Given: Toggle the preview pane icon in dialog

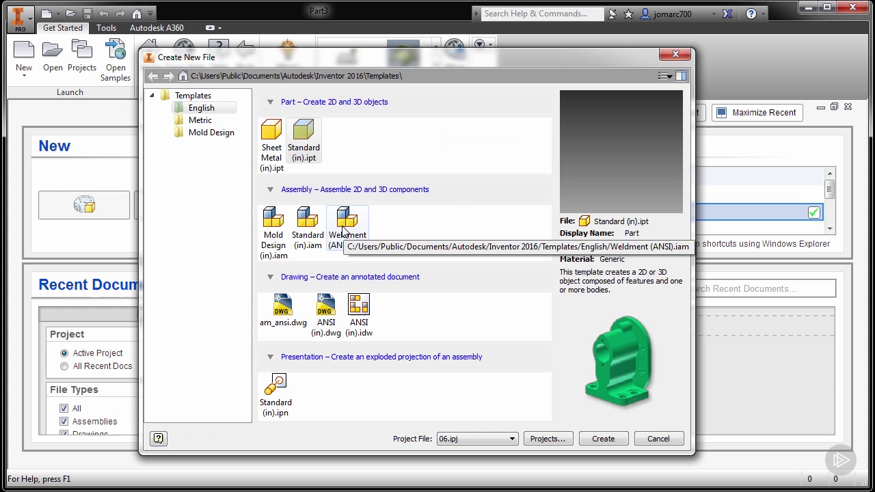Looking at the screenshot, I should click(x=681, y=76).
